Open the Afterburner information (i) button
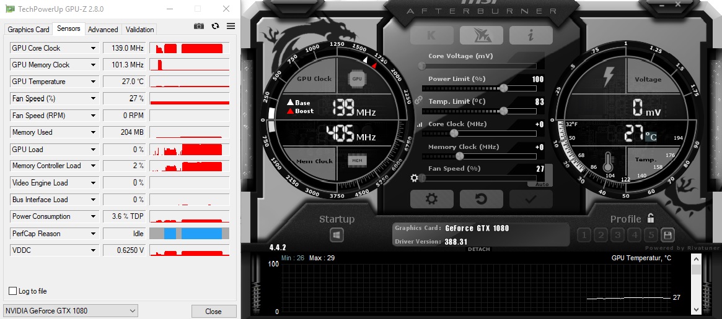Image resolution: width=722 pixels, height=319 pixels. tap(531, 35)
